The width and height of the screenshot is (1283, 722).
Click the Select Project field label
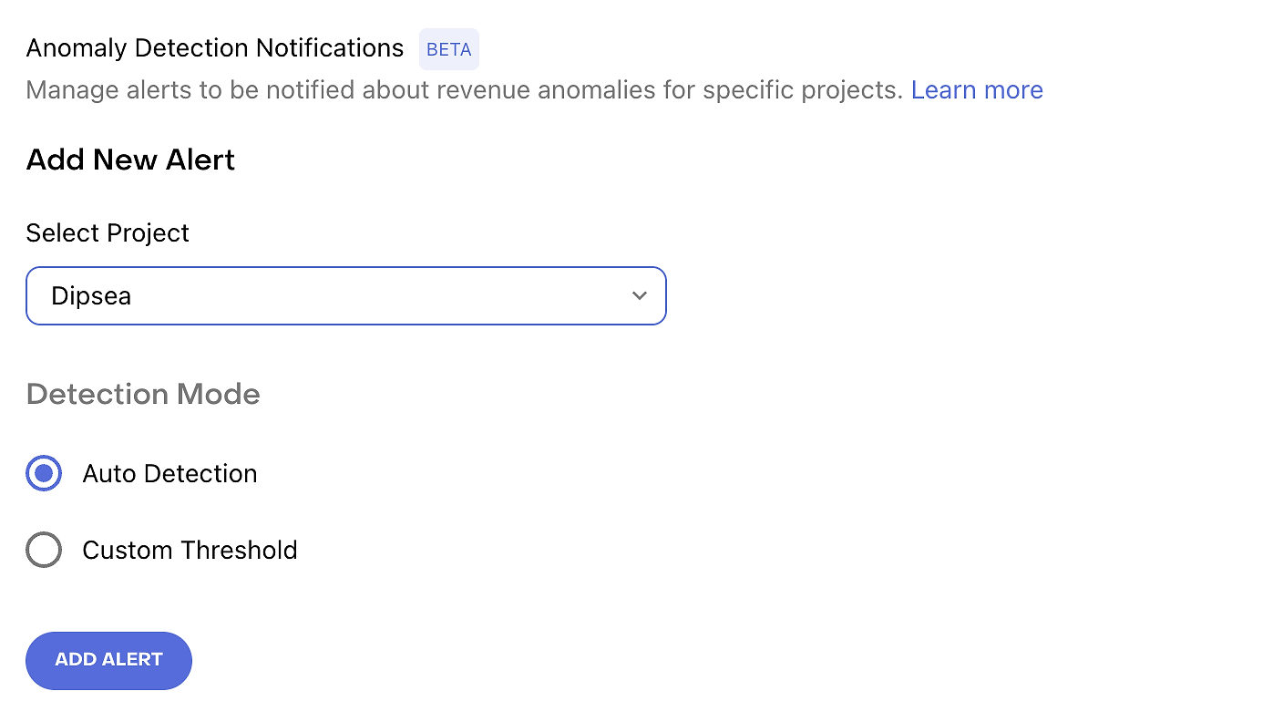[x=108, y=232]
